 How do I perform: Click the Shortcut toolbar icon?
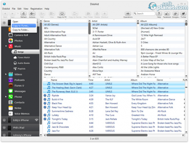click(x=105, y=14)
